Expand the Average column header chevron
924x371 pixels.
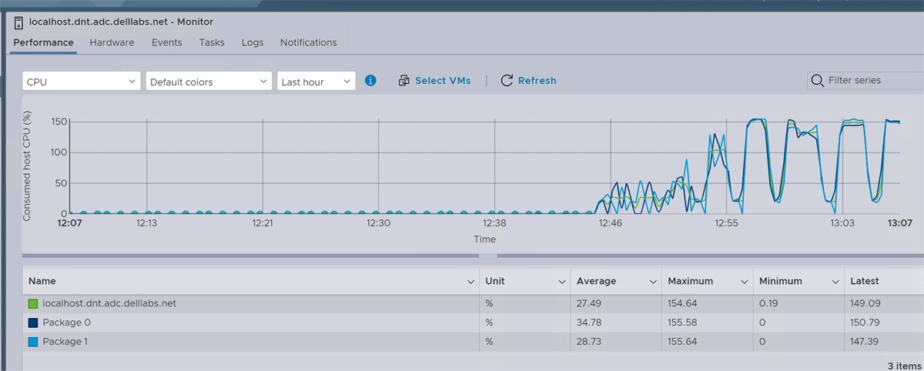[x=653, y=282]
